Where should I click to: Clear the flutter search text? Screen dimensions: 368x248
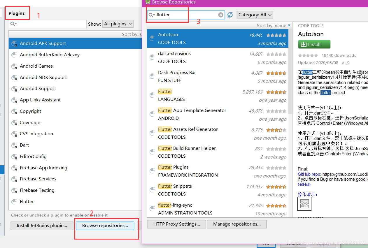(x=221, y=15)
